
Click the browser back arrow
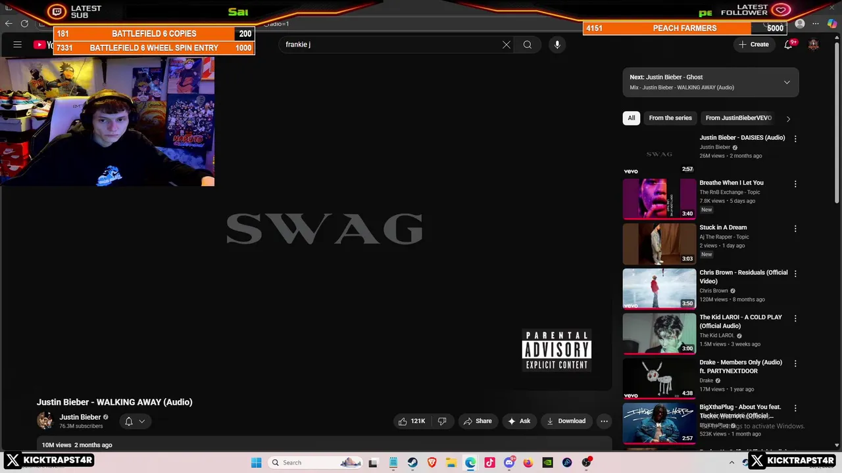pyautogui.click(x=9, y=24)
